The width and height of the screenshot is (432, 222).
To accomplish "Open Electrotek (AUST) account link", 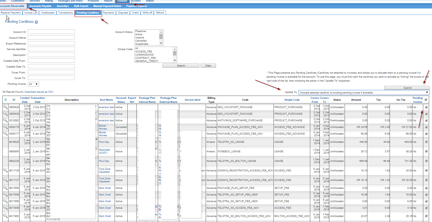I will pos(104,151).
